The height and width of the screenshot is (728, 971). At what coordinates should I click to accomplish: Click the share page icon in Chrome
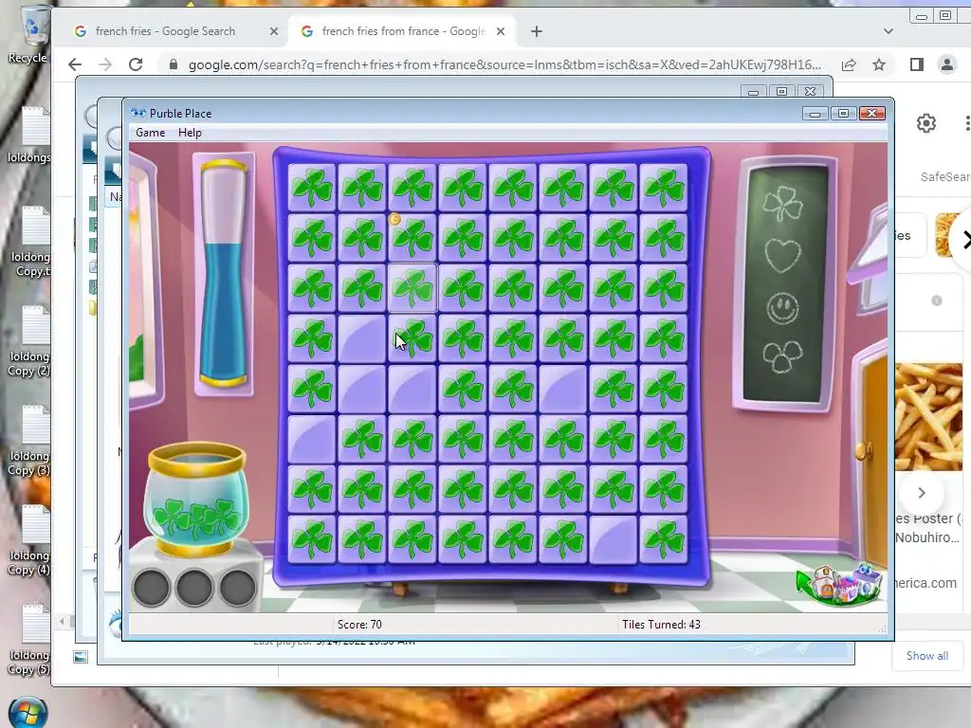pos(849,64)
